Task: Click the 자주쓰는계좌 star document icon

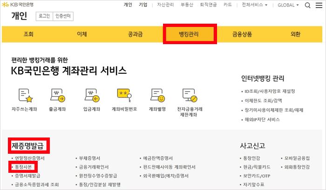Action: pyautogui.click(x=25, y=96)
